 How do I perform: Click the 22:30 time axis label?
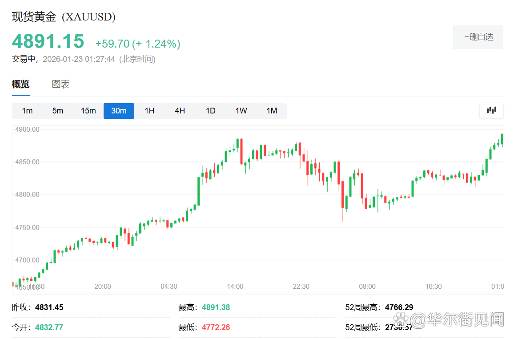coord(301,287)
